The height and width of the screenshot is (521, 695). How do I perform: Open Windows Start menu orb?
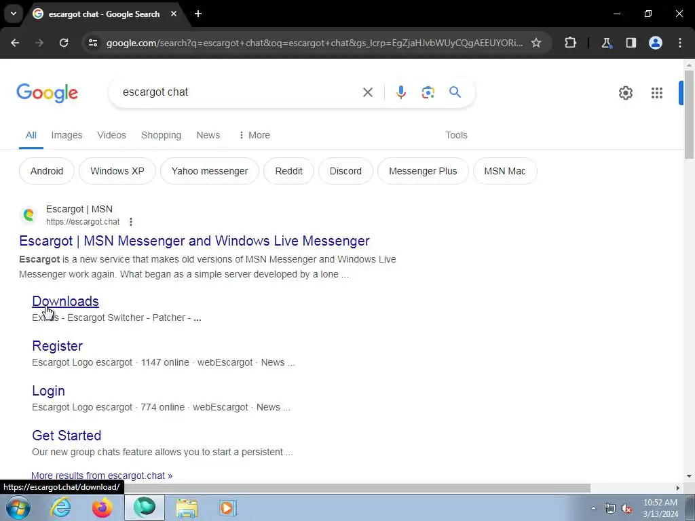(x=18, y=507)
